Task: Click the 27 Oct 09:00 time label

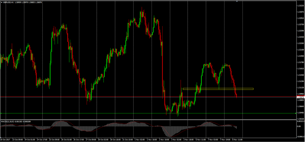Action: (91, 139)
